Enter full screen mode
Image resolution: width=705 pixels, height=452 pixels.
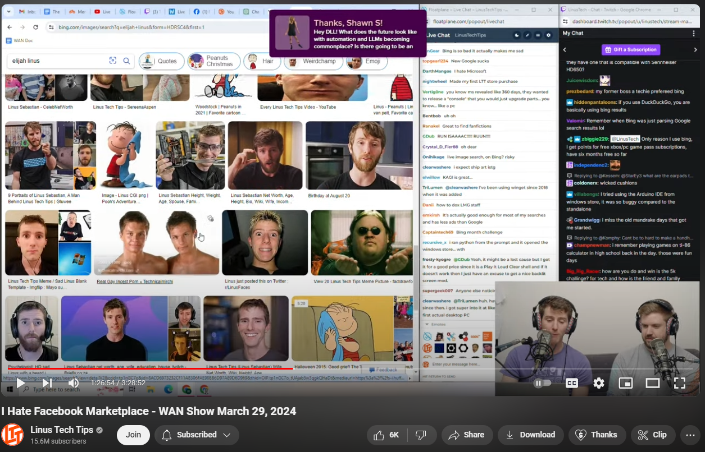tap(680, 383)
